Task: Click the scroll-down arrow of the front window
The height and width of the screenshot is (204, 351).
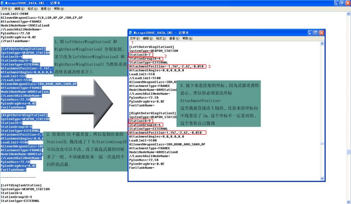Action: [x=322, y=178]
